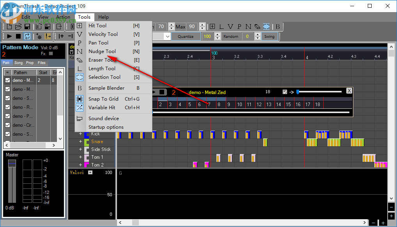Viewport: 397px width, 227px height.
Task: Toggle the loop playback icon
Action: tap(27, 36)
